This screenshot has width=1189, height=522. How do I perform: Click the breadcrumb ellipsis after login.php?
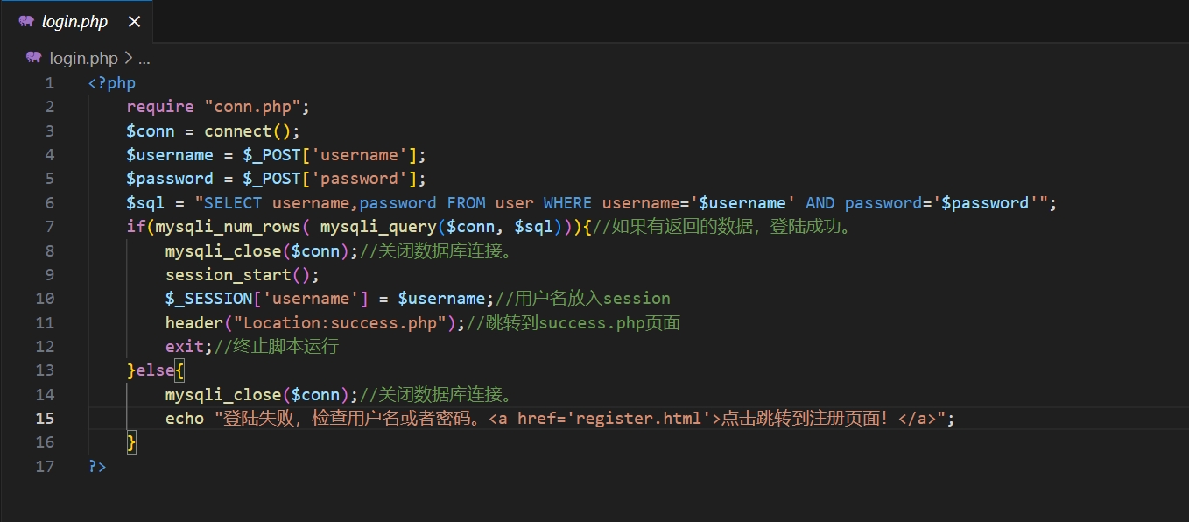[144, 59]
